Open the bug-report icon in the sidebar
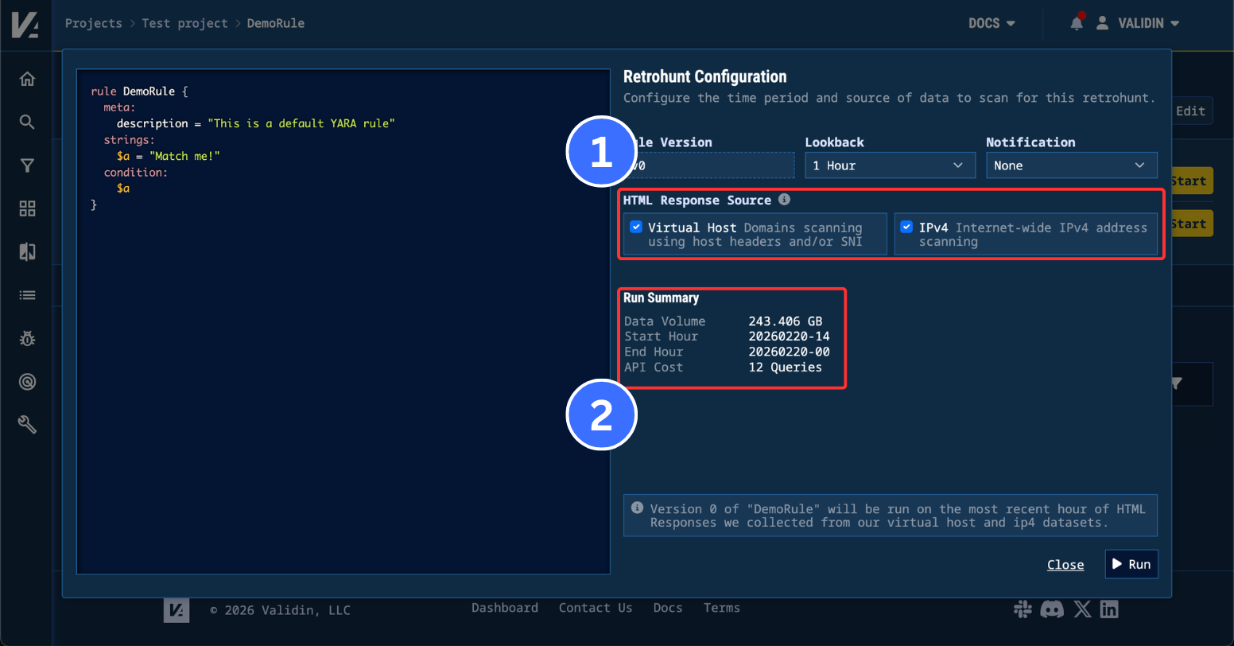The width and height of the screenshot is (1234, 646). point(26,338)
